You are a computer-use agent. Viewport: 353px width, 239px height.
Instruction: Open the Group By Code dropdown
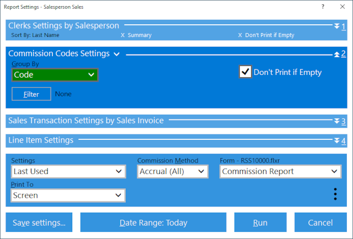[55, 75]
